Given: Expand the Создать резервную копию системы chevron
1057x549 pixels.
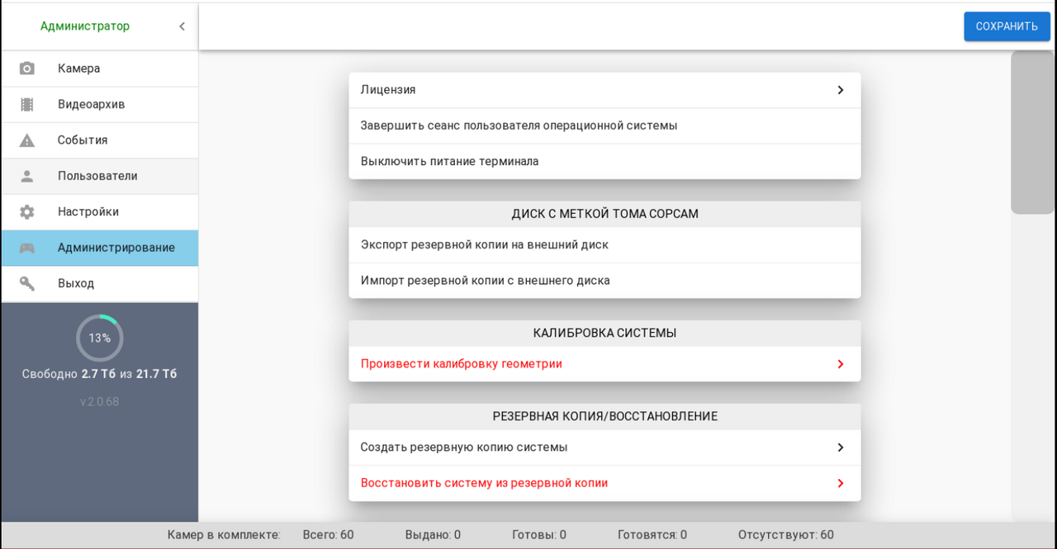Looking at the screenshot, I should coord(840,447).
